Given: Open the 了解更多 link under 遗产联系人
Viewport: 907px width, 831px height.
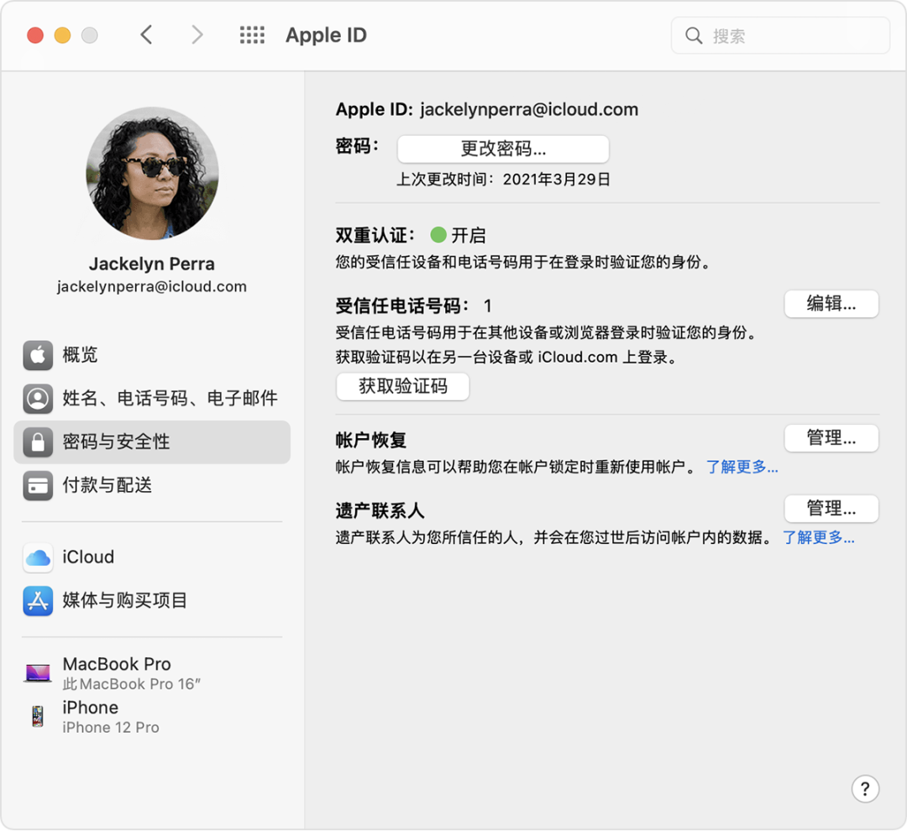Looking at the screenshot, I should [x=819, y=538].
